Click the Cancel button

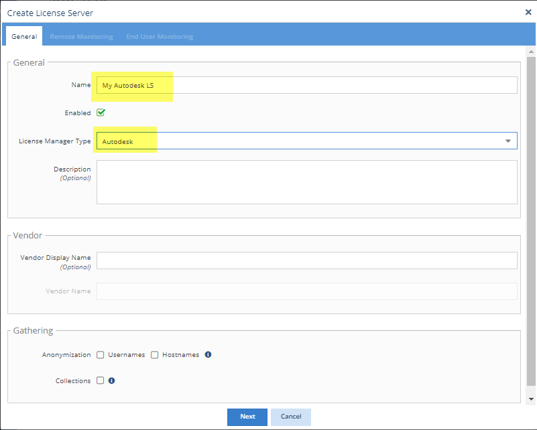coord(291,417)
